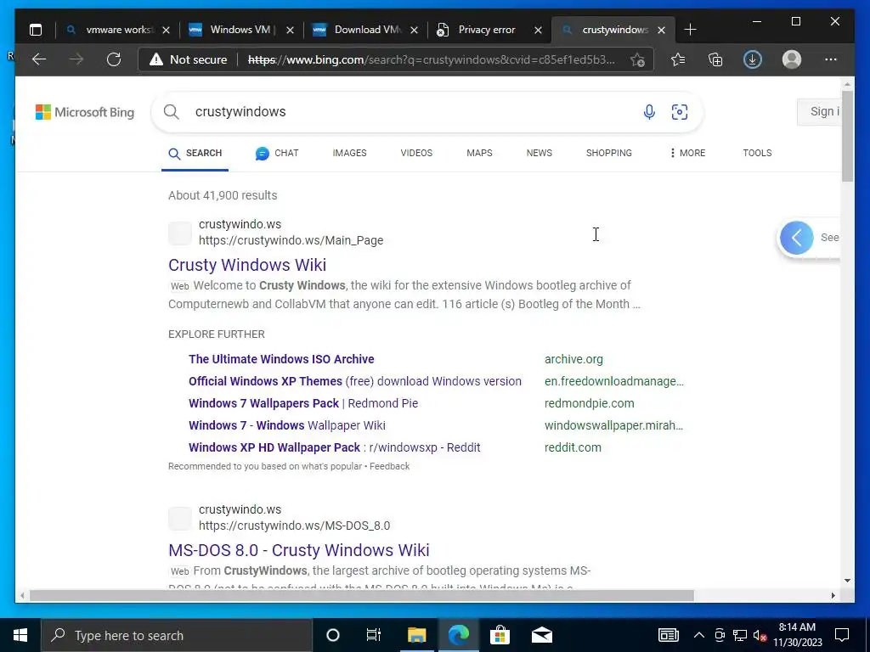
Task: Open visual search camera icon
Action: [680, 112]
